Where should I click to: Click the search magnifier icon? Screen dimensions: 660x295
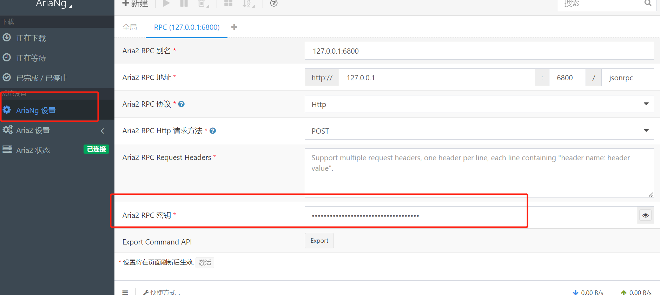[x=648, y=3]
